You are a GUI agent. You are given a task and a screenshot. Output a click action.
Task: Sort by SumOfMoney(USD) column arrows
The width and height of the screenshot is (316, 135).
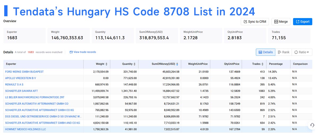pos(177,64)
